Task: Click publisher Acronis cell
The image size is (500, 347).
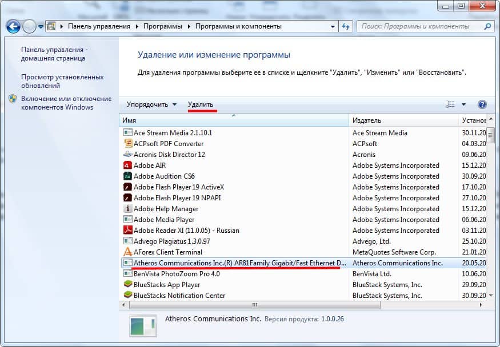Action: [364, 155]
